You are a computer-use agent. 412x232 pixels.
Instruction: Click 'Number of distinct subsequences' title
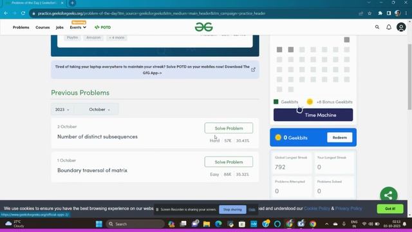point(97,137)
